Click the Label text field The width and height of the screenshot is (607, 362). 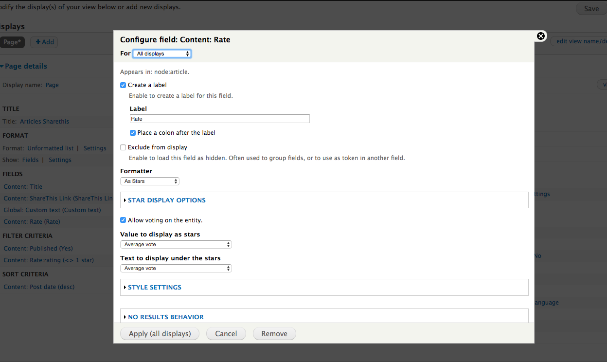coord(219,119)
